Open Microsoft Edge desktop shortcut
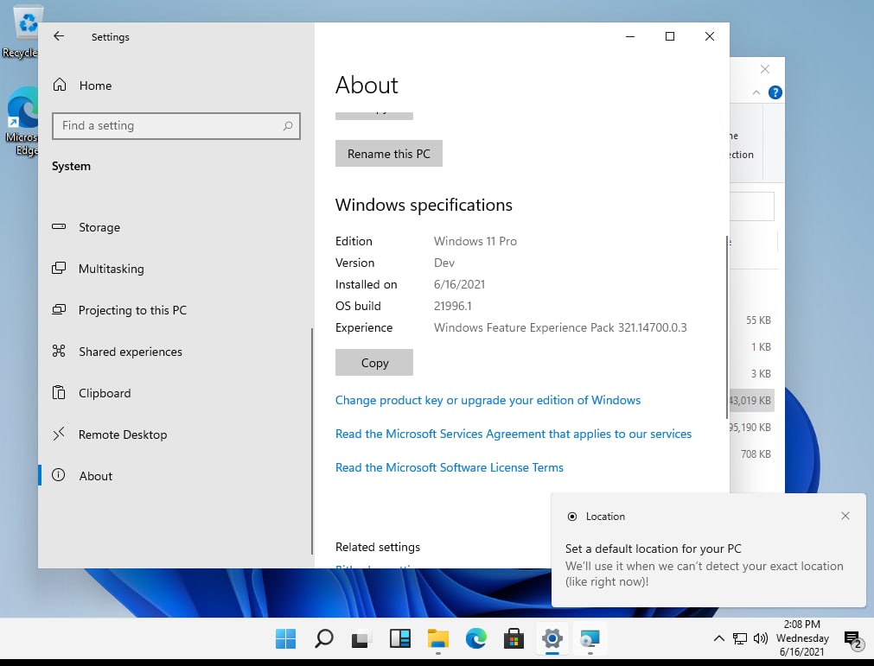The image size is (874, 666). tap(22, 123)
